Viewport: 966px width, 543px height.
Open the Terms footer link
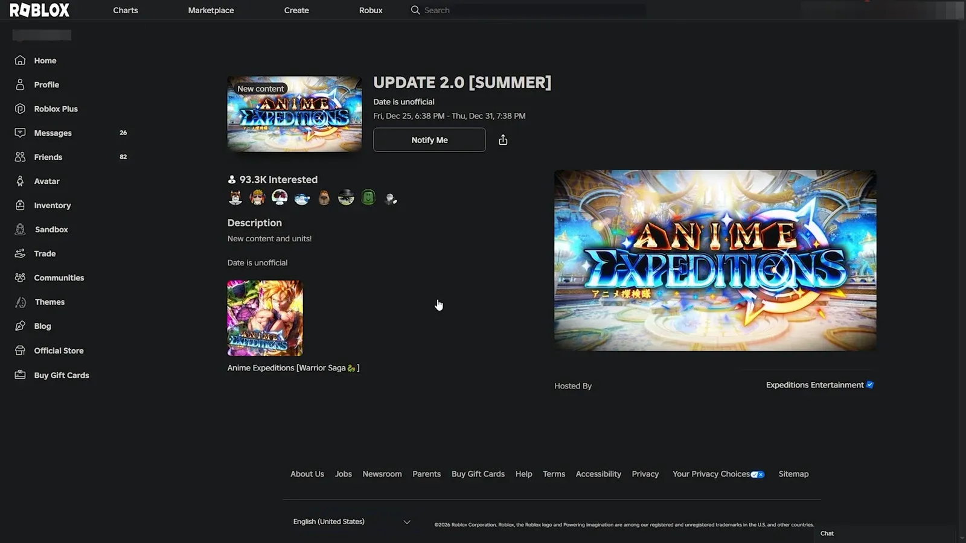coord(554,474)
